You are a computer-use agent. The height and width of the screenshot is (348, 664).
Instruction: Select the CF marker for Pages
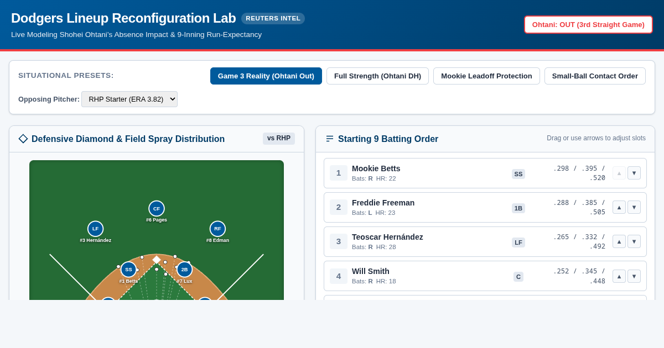pyautogui.click(x=157, y=209)
